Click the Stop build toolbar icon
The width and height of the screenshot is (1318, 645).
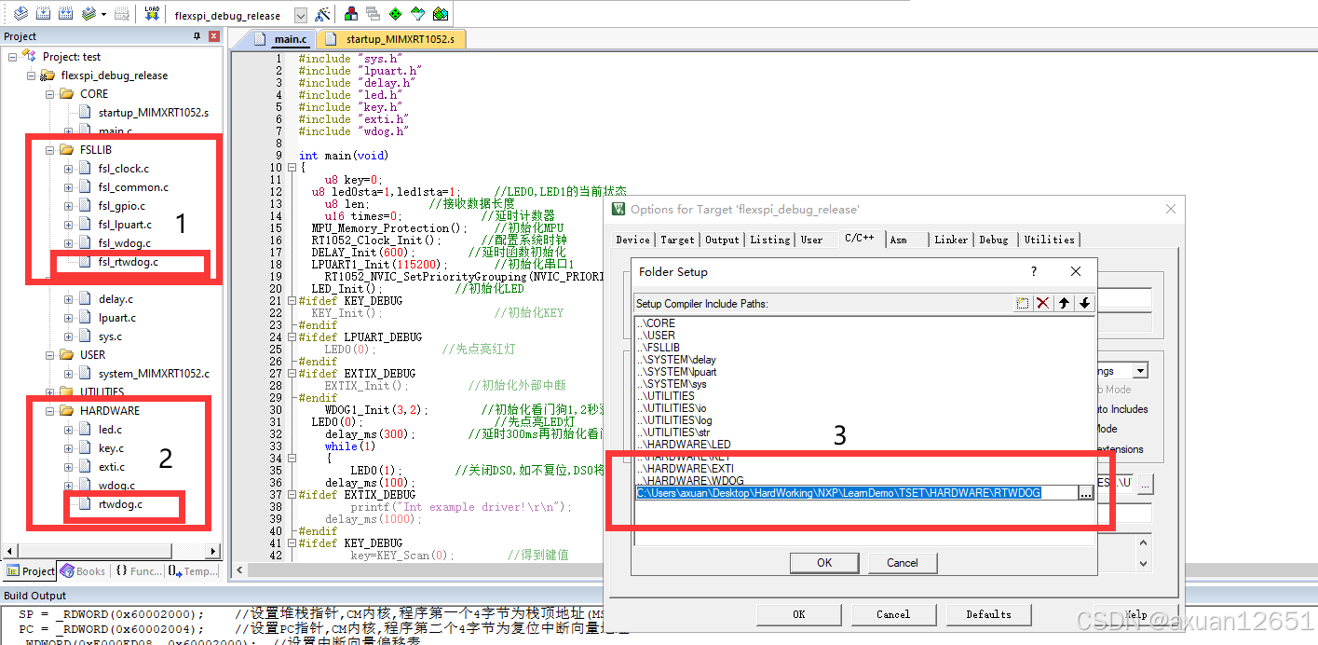(x=122, y=14)
